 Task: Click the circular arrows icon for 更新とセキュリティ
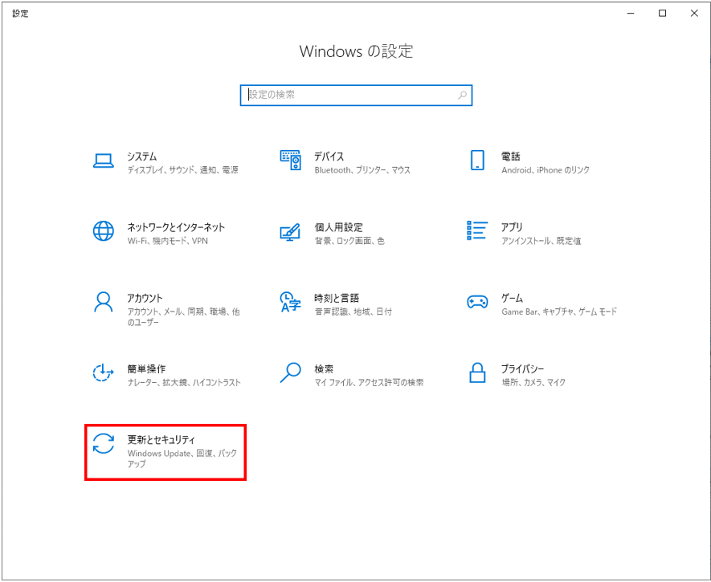coord(104,443)
